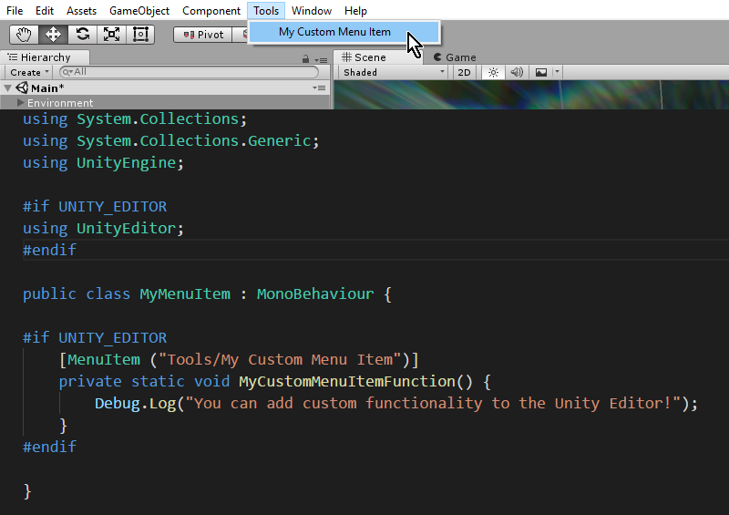Toggle the Hierarchy panel lock
The height and width of the screenshot is (515, 729).
[305, 59]
